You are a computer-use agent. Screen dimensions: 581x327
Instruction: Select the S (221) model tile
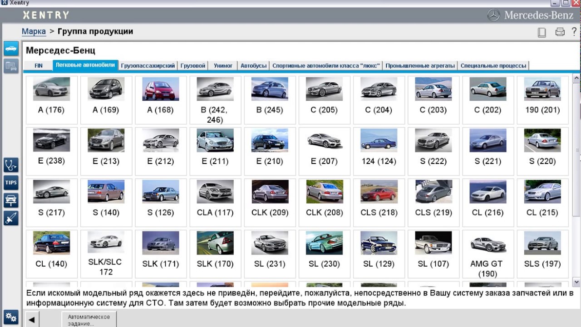coord(488,151)
